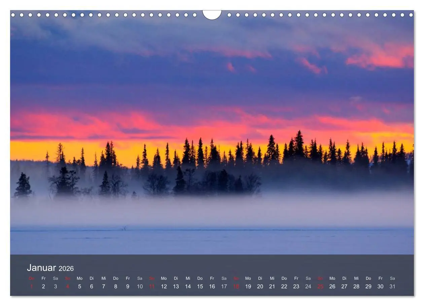Click the 'Sa' label above day 10

point(140,278)
